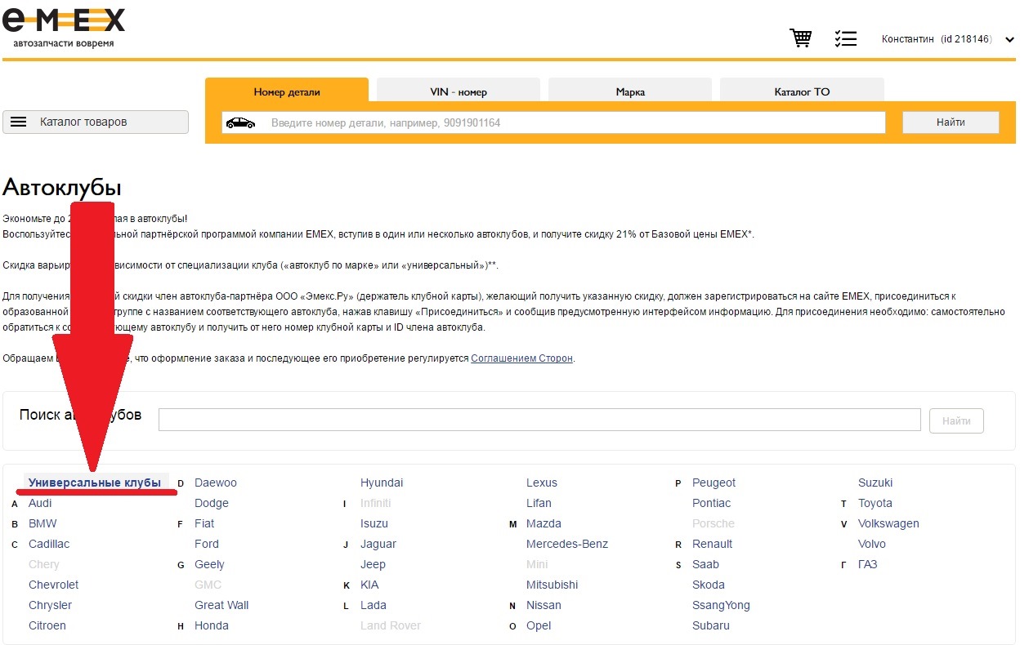Click the greyed-out Mini entry

[537, 564]
